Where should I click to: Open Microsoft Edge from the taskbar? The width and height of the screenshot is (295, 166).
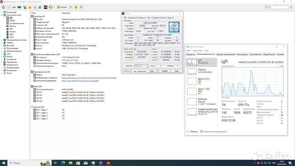[63, 163]
